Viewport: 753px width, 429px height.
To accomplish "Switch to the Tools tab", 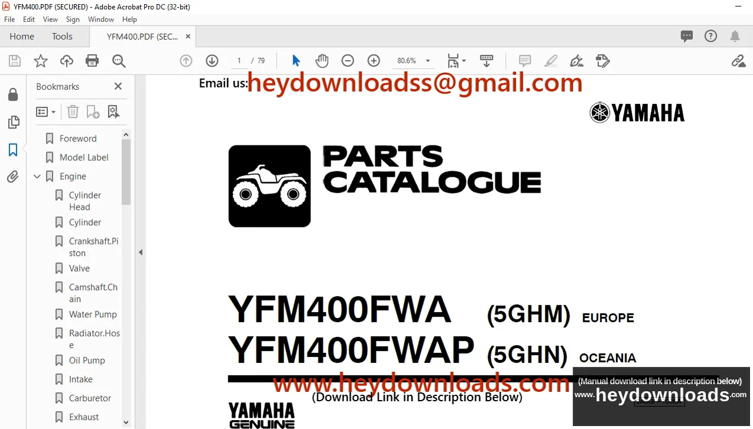I will coord(62,36).
